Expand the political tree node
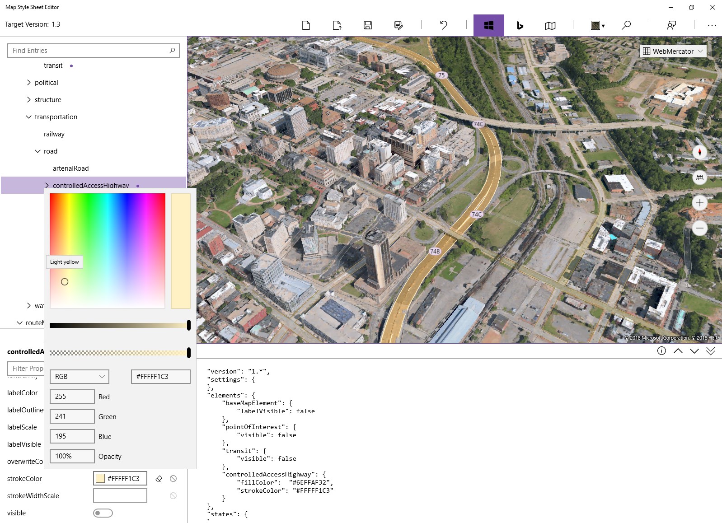Screen dimensions: 722x523 tap(29, 83)
